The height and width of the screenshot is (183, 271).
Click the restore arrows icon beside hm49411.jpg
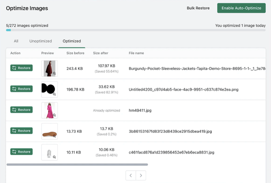click(x=14, y=110)
